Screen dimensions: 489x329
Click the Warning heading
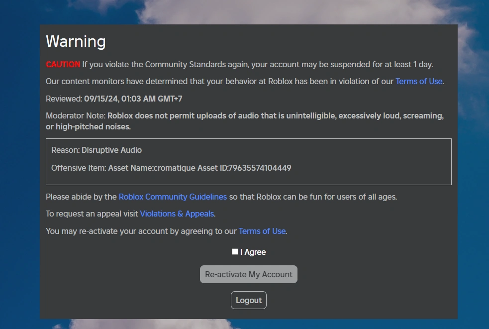(76, 41)
